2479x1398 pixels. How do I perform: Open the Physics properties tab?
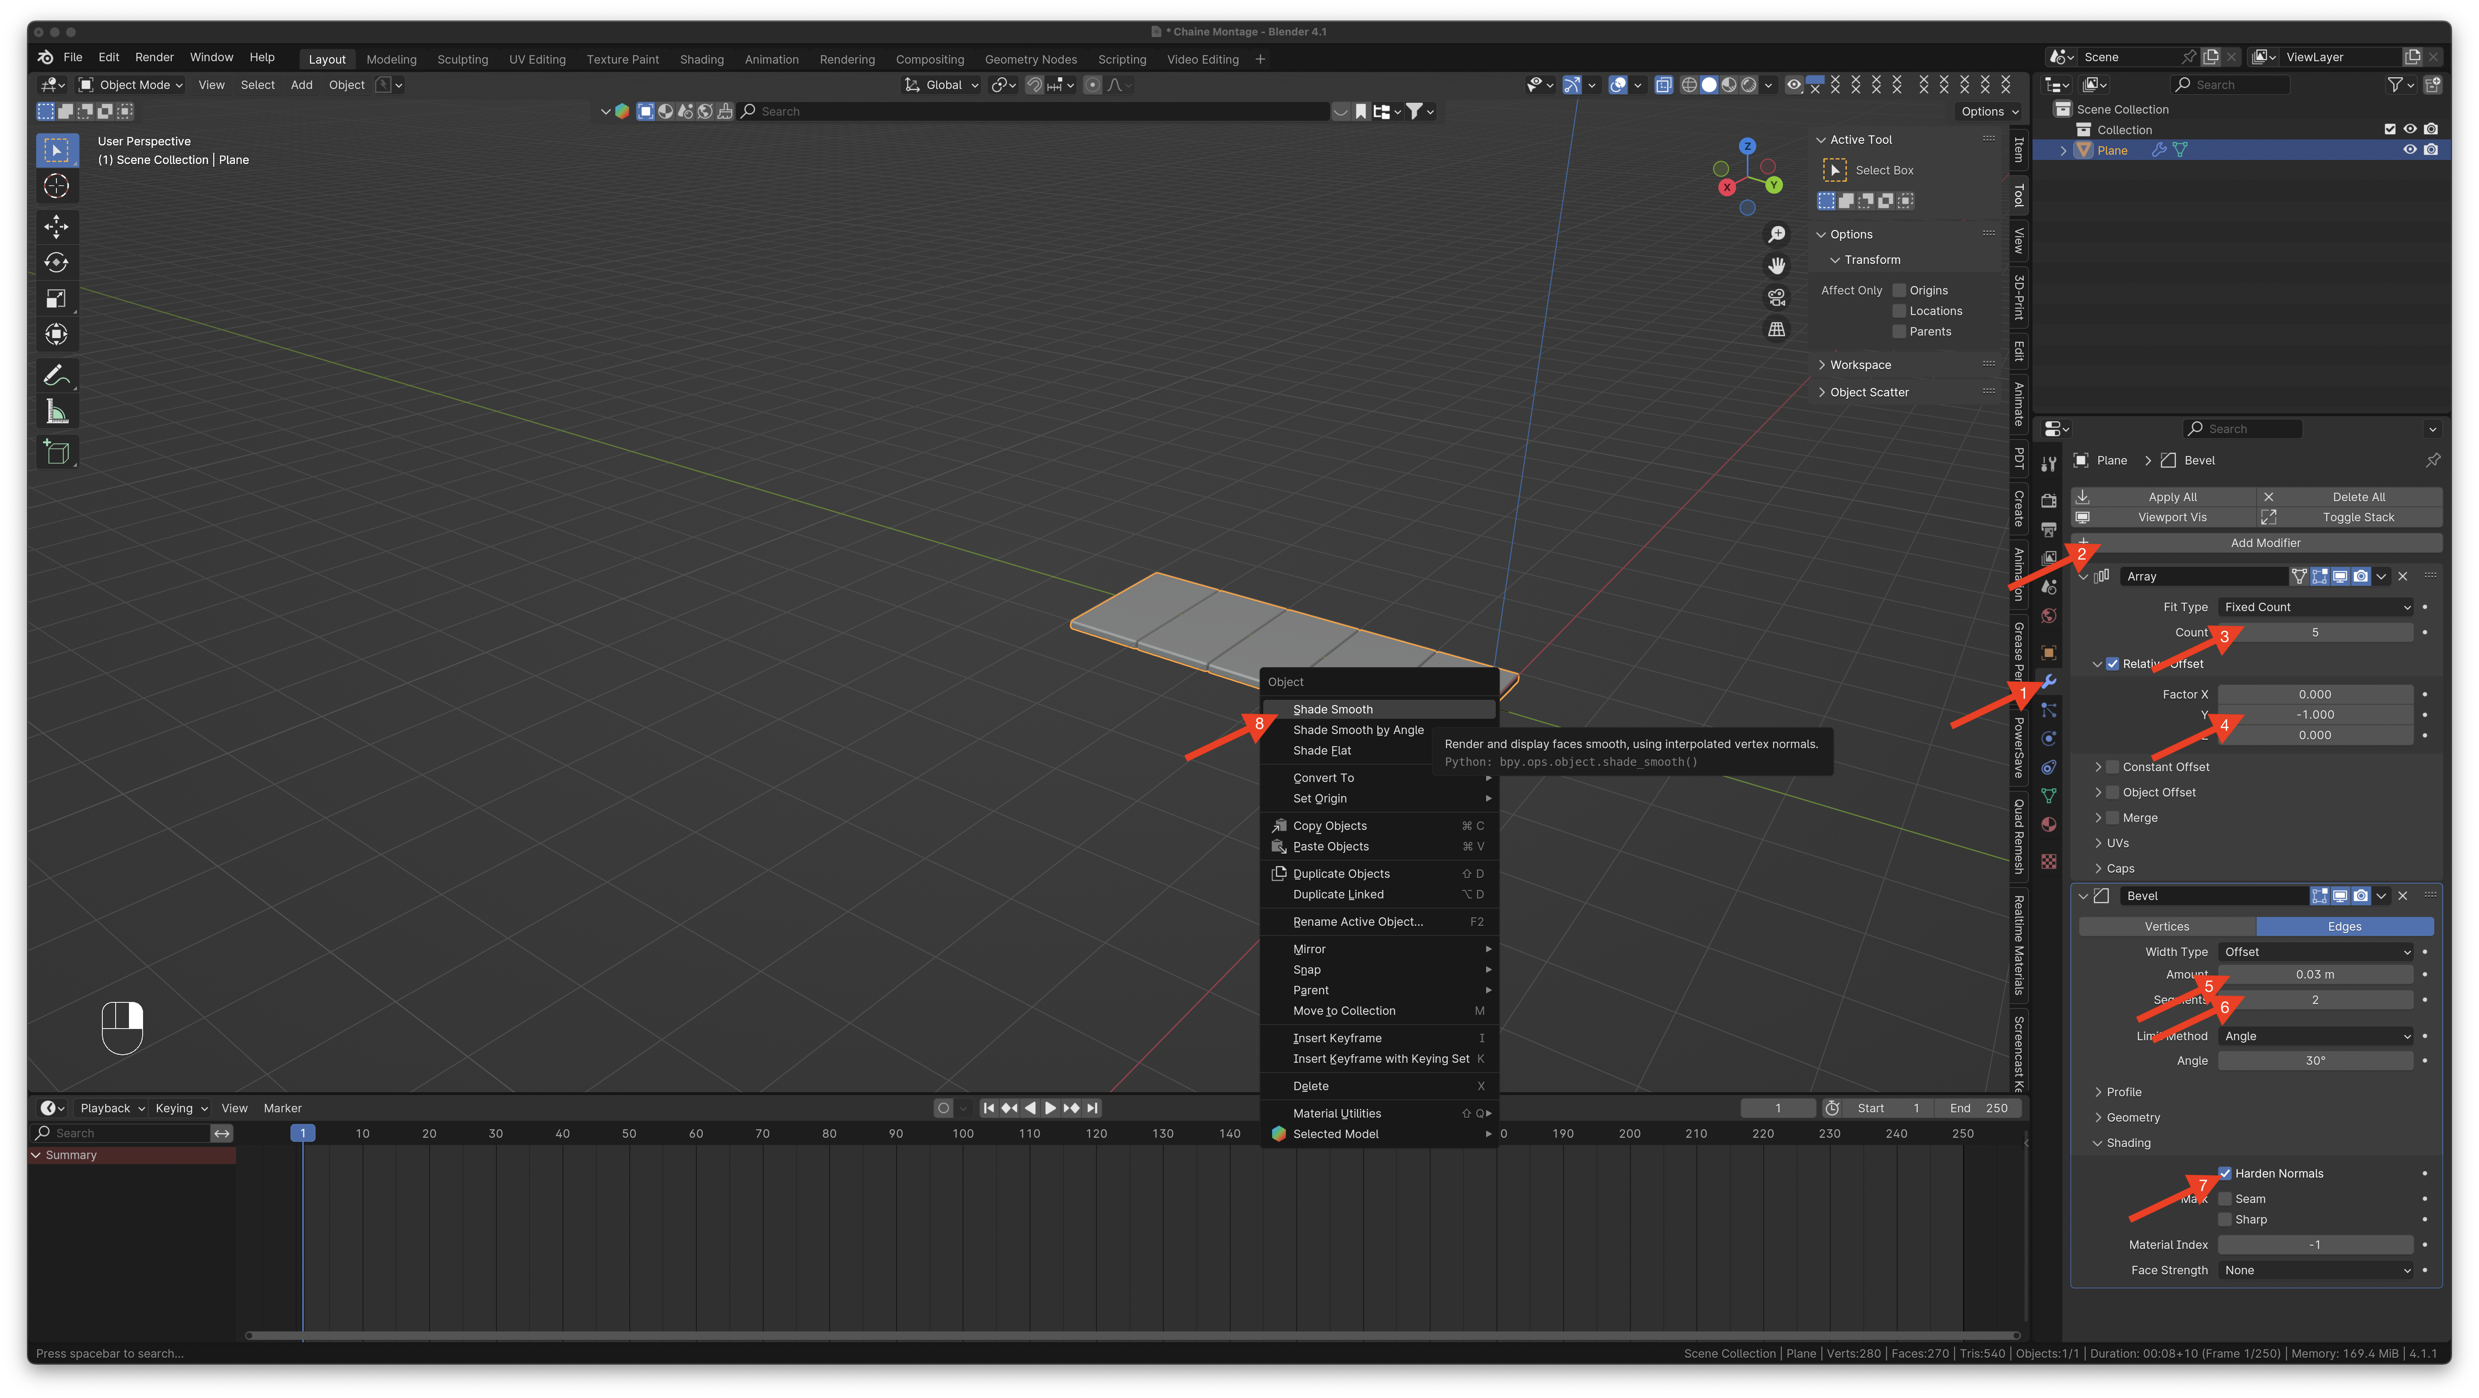2049,738
